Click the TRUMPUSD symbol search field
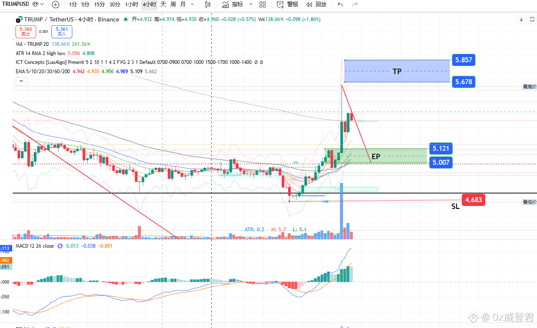This screenshot has height=328, width=537. 16,5
